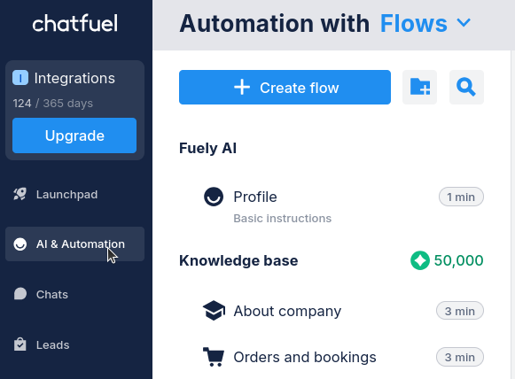Screen dimensions: 515x379
Task: Open AI & Automation in the sidebar
Action: pyautogui.click(x=74, y=244)
